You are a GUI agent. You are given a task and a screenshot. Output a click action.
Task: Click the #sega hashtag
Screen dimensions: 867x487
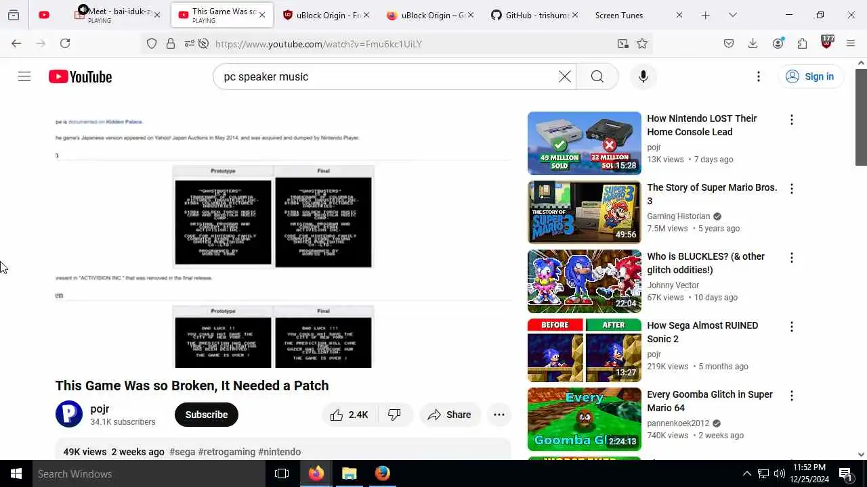[182, 452]
